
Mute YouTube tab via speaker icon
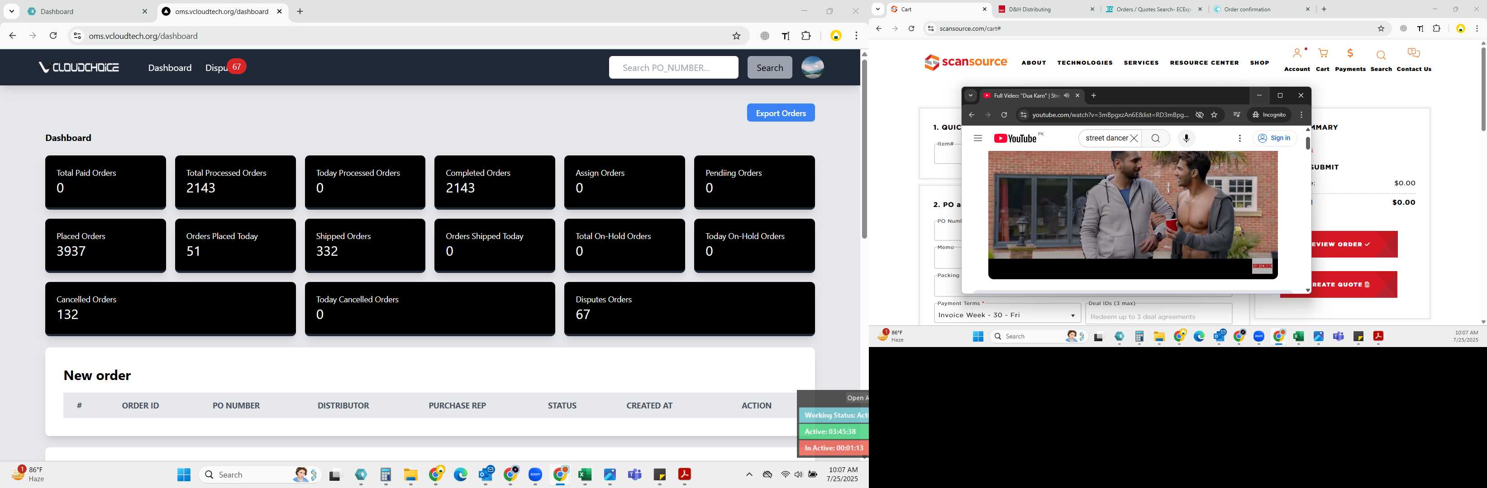[x=1066, y=96]
